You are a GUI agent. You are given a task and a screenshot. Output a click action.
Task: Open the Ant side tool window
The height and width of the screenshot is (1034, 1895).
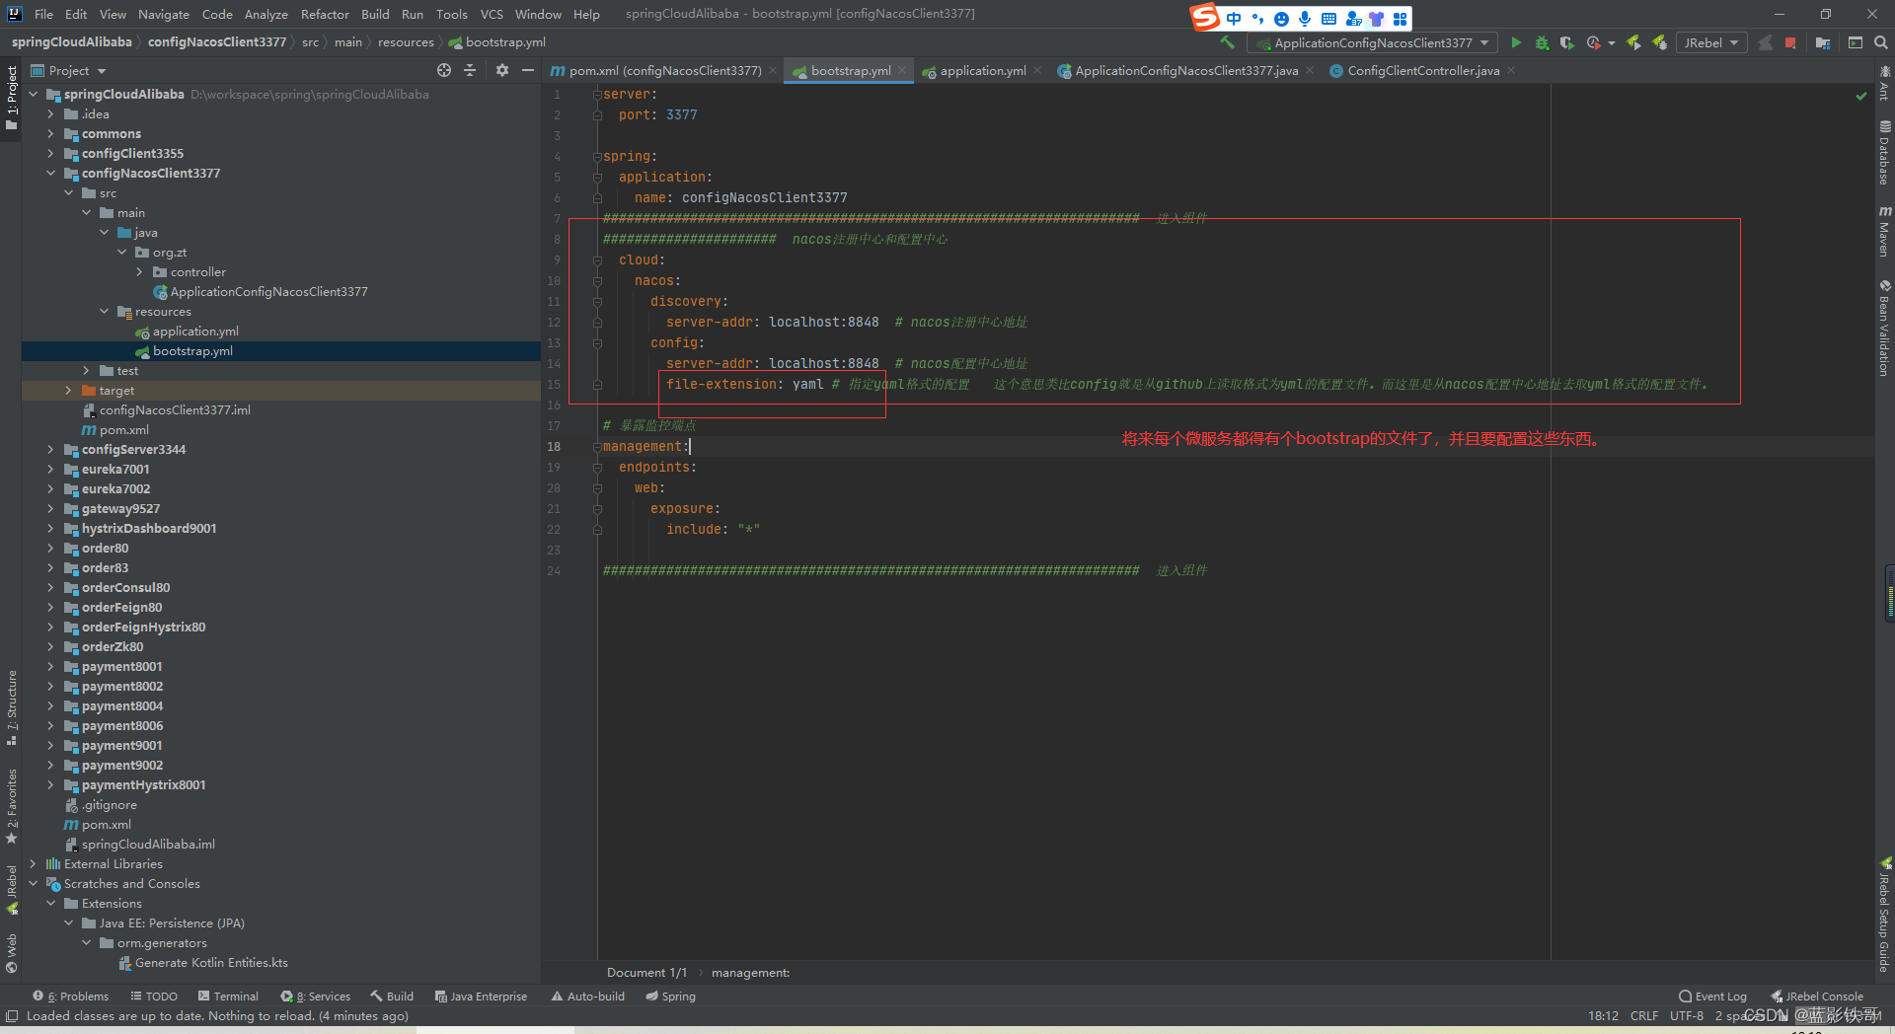pyautogui.click(x=1884, y=82)
